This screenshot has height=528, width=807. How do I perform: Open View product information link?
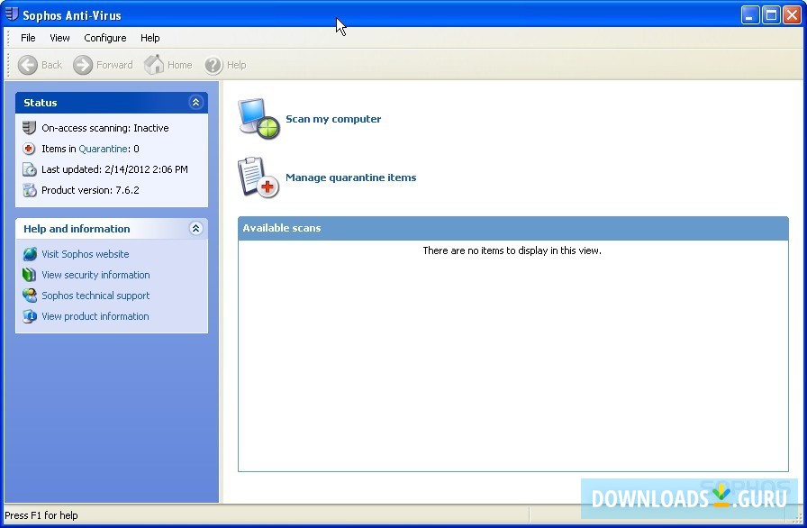(x=95, y=316)
